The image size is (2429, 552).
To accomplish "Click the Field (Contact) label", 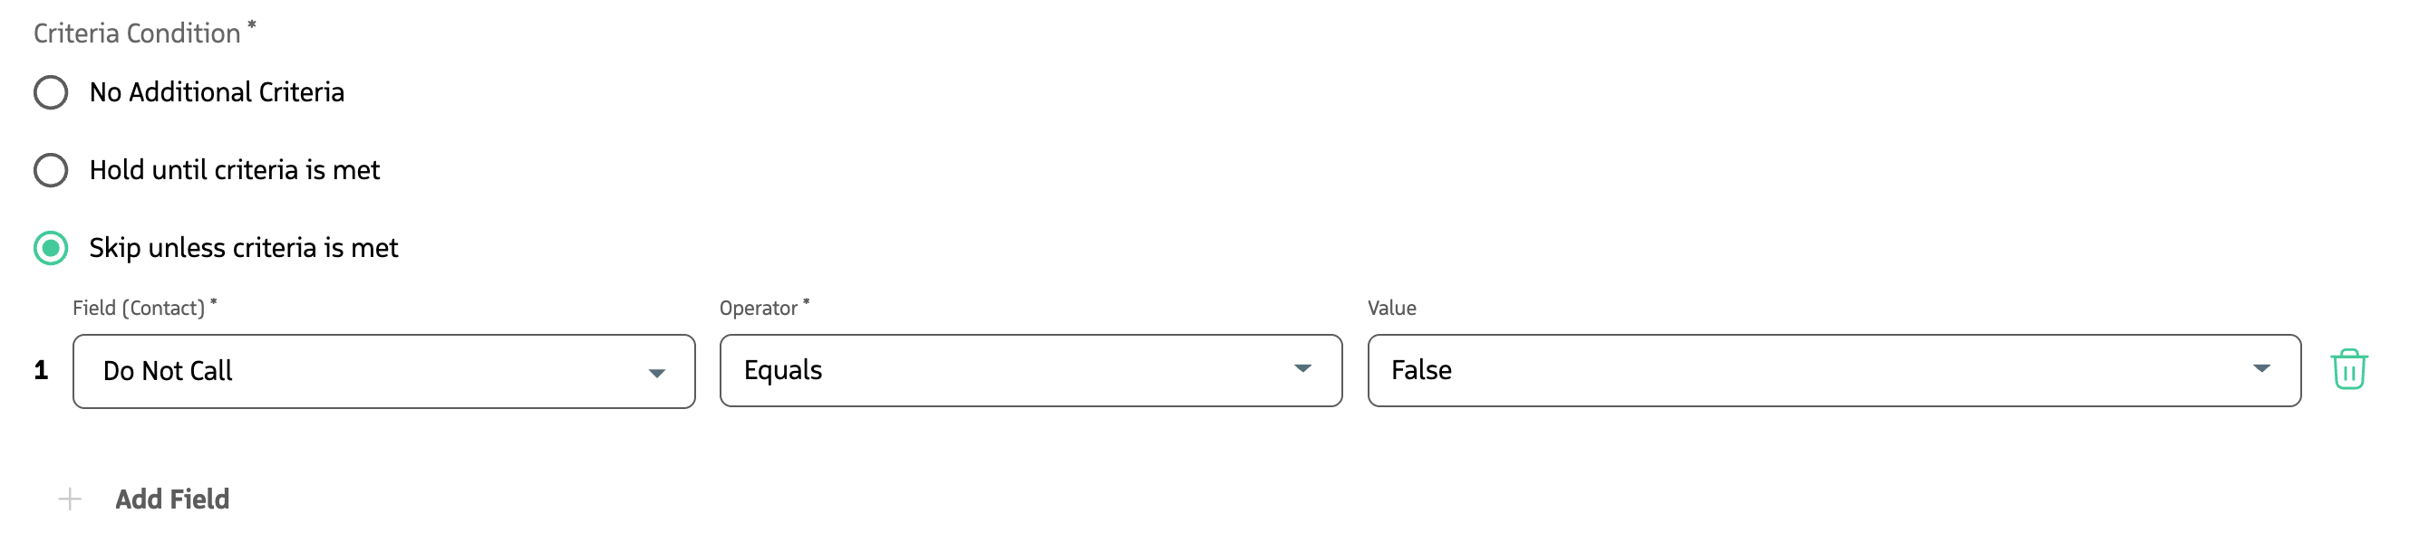I will (x=141, y=307).
